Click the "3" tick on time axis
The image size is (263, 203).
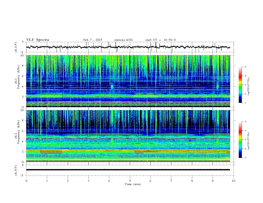tap(88, 181)
